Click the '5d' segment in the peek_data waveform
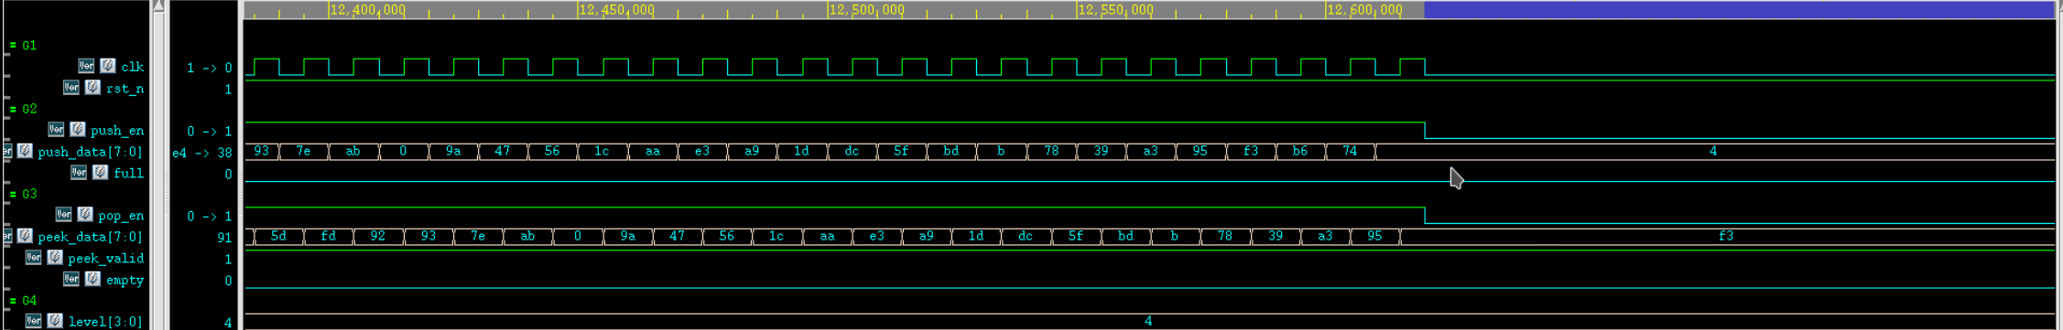 pyautogui.click(x=279, y=236)
